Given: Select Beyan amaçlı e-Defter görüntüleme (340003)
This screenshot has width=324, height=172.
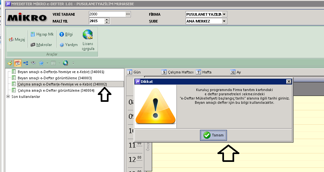Looking at the screenshot, I should coord(55,78).
